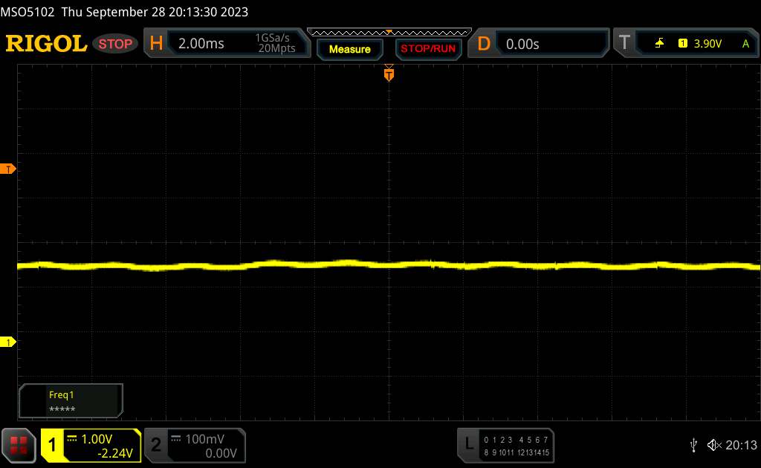Screen dimensions: 761x468
Task: Click the orange trigger level marker on left edge
Action: [10, 169]
